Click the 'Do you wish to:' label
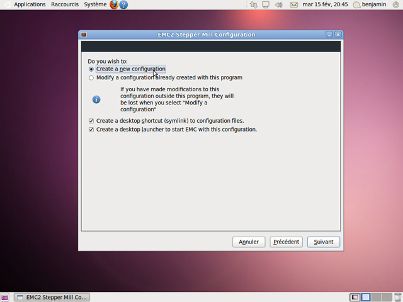 pos(108,62)
